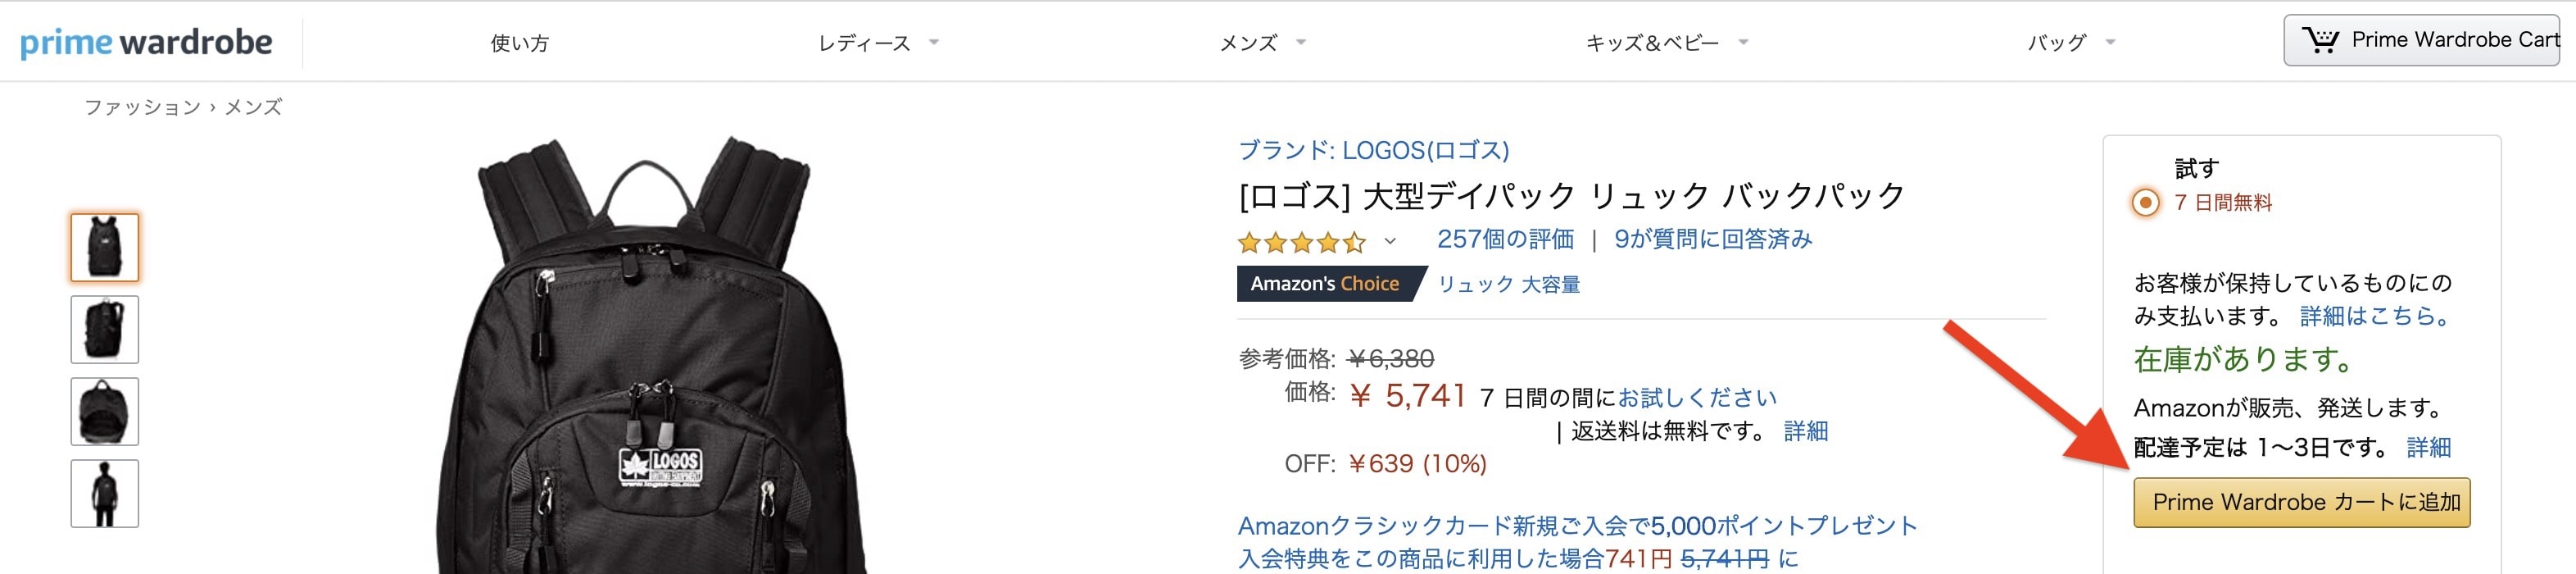Screen dimensions: 2576x574
Task: View the third open-backpack thumbnail
Action: point(105,411)
